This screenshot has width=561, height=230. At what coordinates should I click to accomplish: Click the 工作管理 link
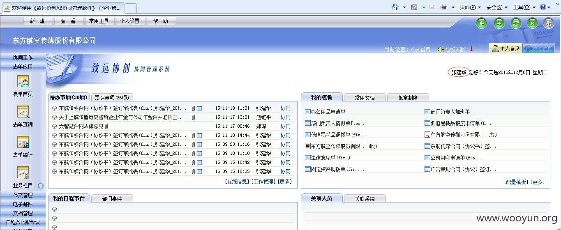[263, 182]
